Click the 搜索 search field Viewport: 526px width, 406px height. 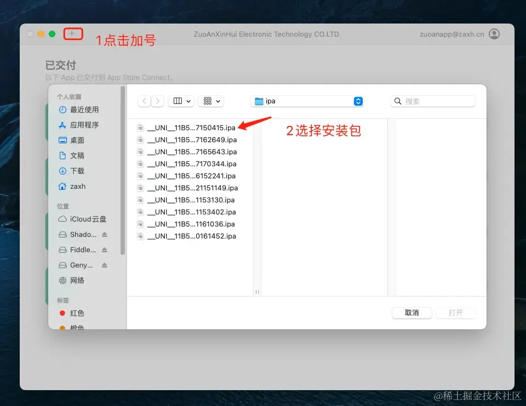click(x=433, y=101)
